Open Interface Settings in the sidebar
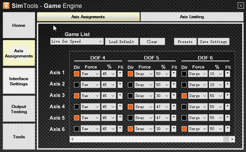The image size is (246, 152). pos(19,81)
